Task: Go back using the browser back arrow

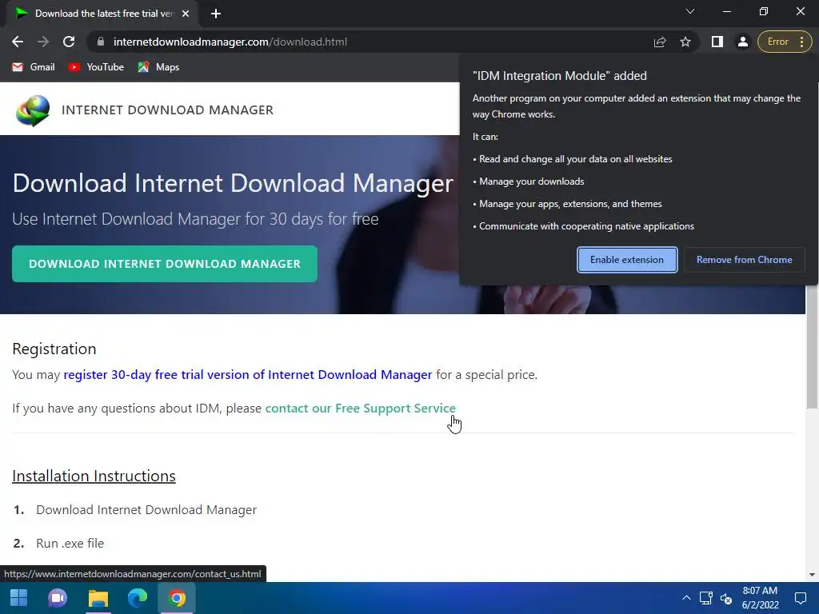Action: (x=18, y=42)
